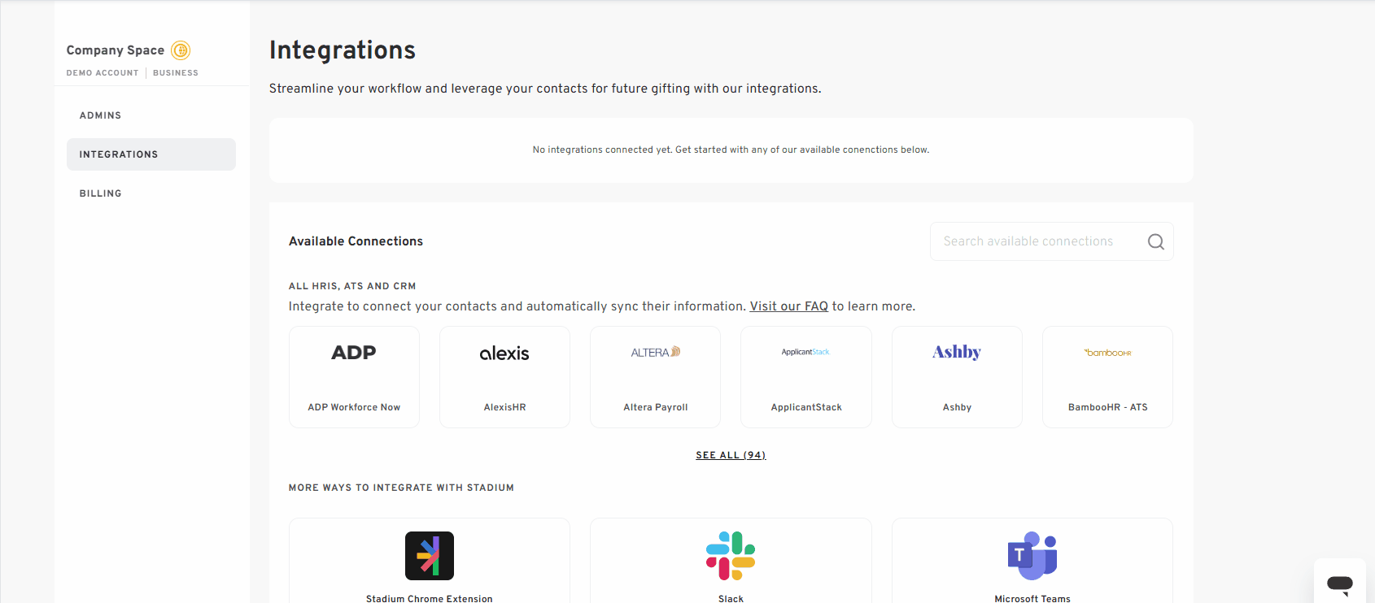The image size is (1375, 603).
Task: Select BambooHR - ATS label
Action: pyautogui.click(x=1107, y=407)
